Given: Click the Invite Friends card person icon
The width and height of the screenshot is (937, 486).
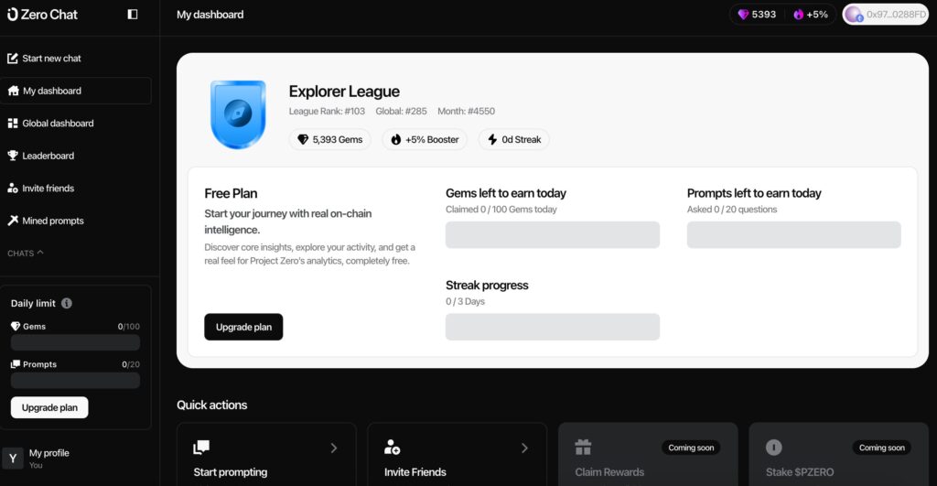Looking at the screenshot, I should point(392,448).
